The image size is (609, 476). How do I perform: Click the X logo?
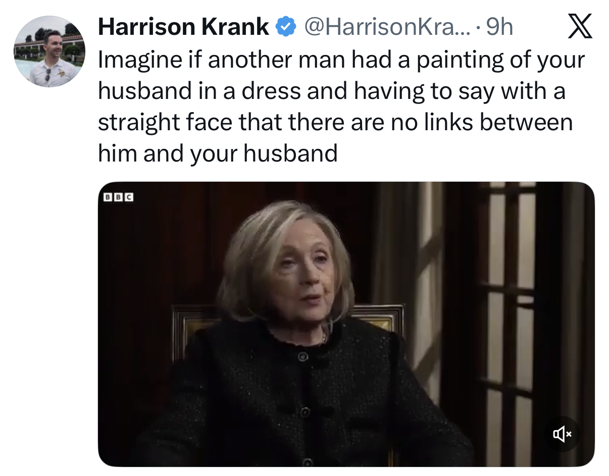point(579,27)
